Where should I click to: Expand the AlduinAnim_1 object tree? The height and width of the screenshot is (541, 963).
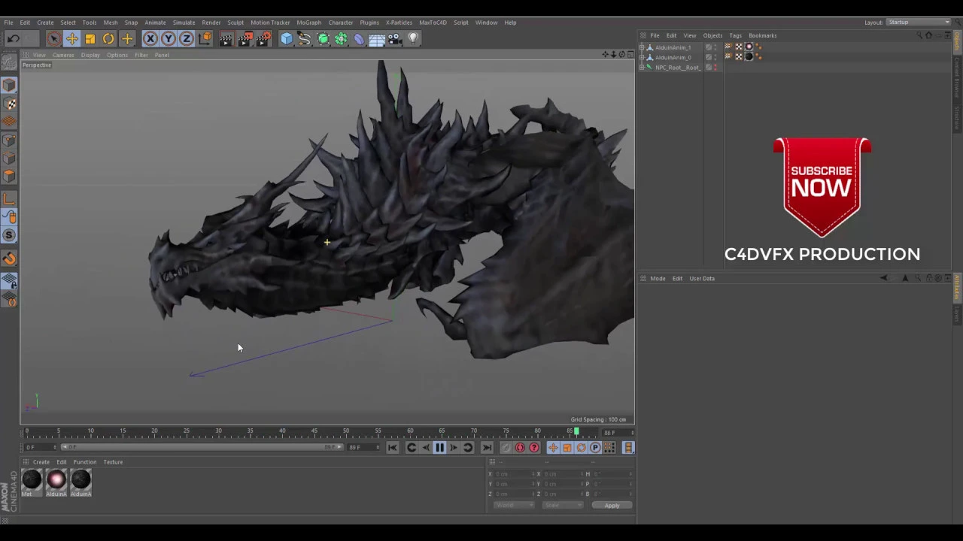pos(642,47)
